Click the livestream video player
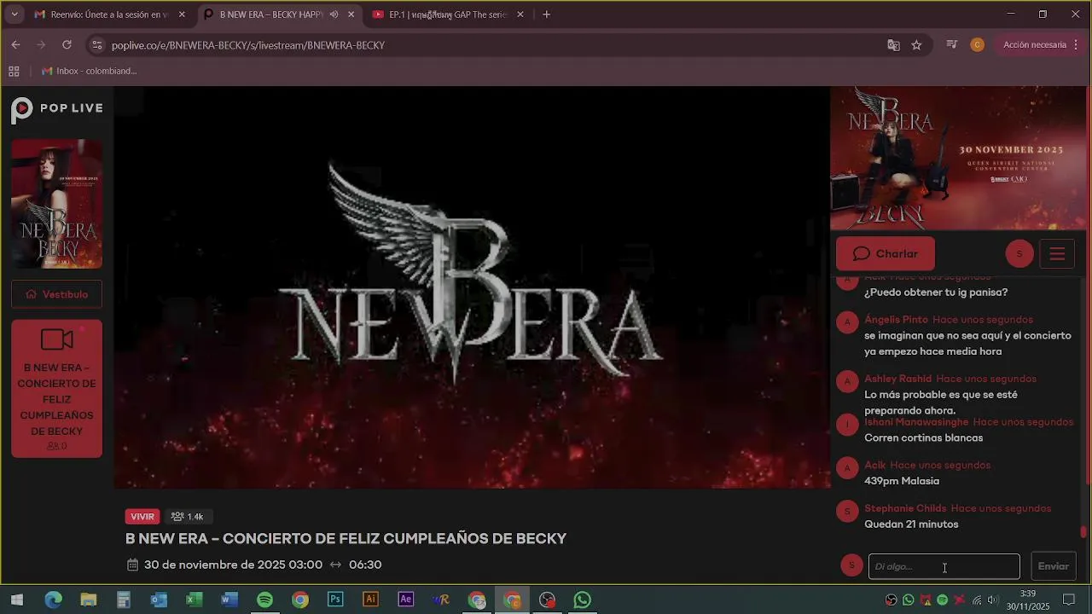The width and height of the screenshot is (1092, 614). coord(473,287)
